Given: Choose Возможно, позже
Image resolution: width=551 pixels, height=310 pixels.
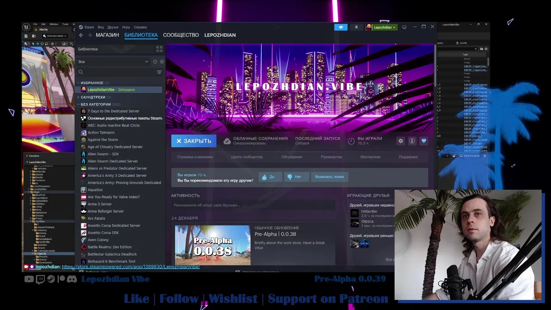Looking at the screenshot, I should point(329,177).
